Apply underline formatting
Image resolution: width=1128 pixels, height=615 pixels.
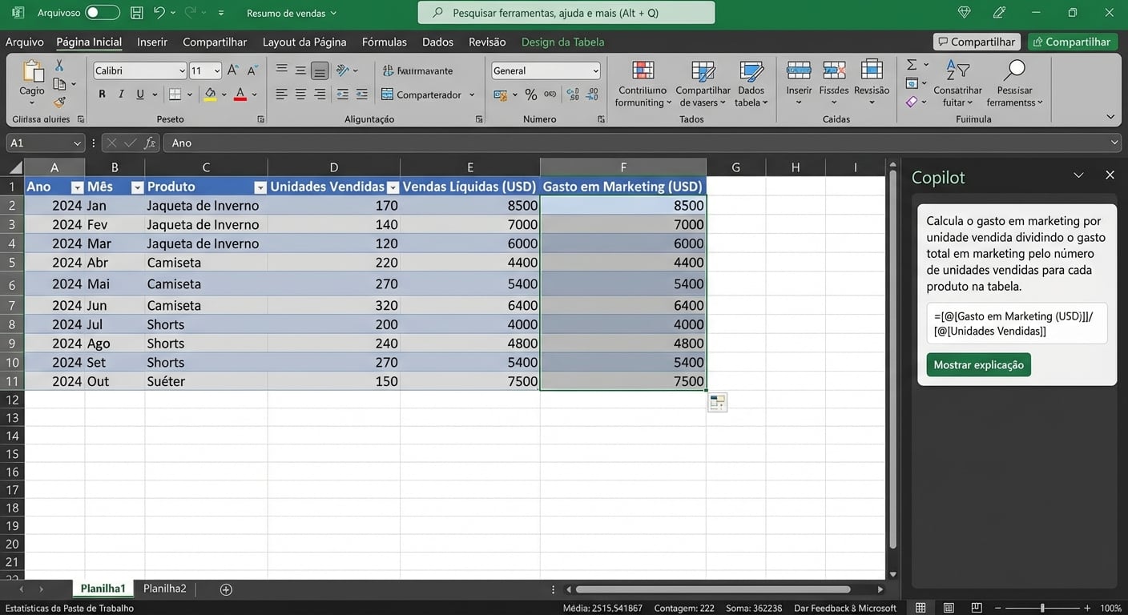pyautogui.click(x=138, y=93)
